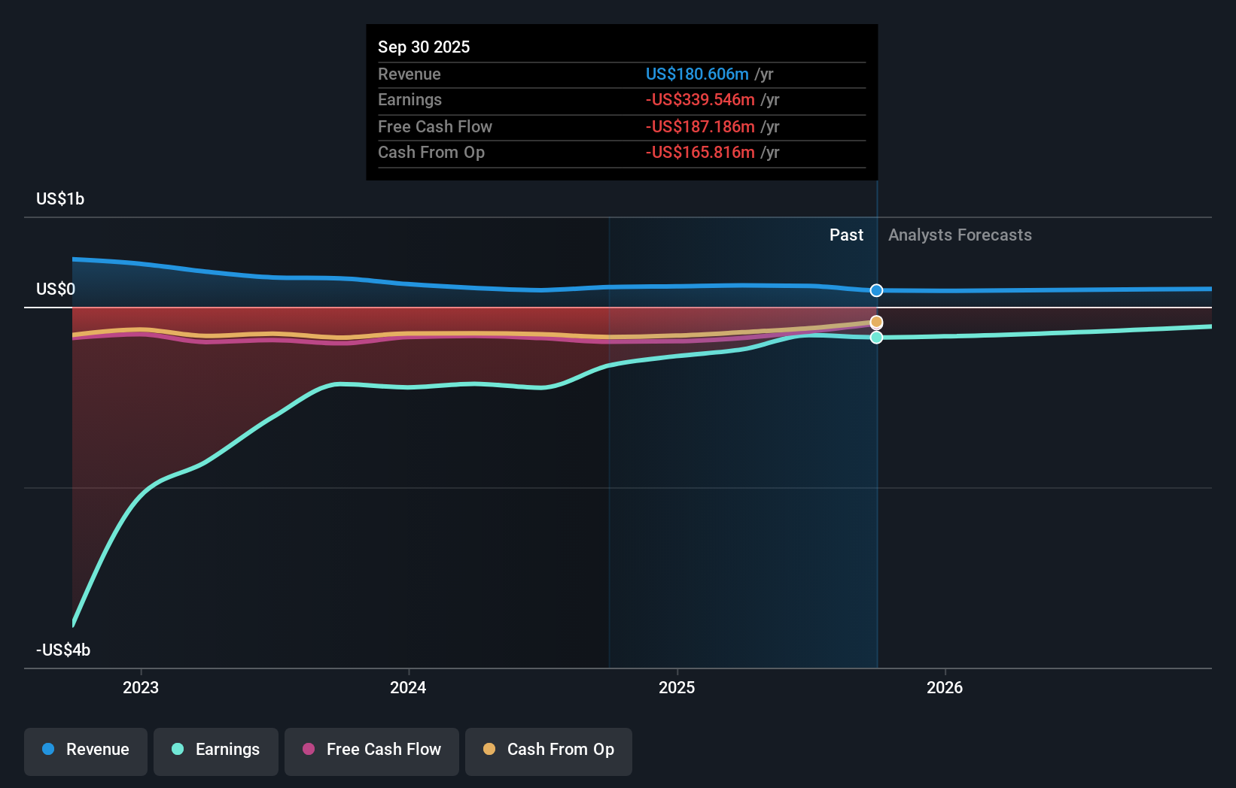
Task: Click the 2025 x-axis label
Action: click(x=677, y=687)
